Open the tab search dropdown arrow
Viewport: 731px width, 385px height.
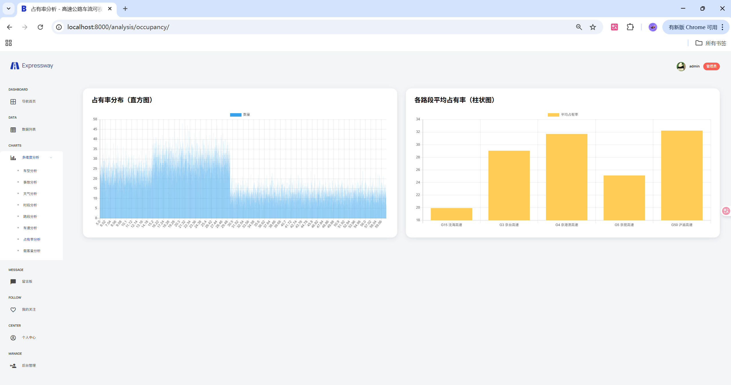(x=9, y=9)
